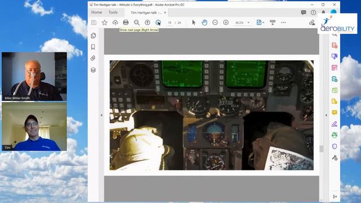Image resolution: width=361 pixels, height=203 pixels.
Task: Select the Tim Hartigan talk document tab
Action: point(146,12)
